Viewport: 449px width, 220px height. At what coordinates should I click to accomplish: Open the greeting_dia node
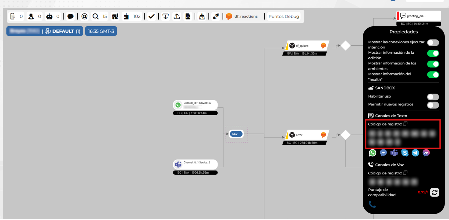click(x=419, y=16)
